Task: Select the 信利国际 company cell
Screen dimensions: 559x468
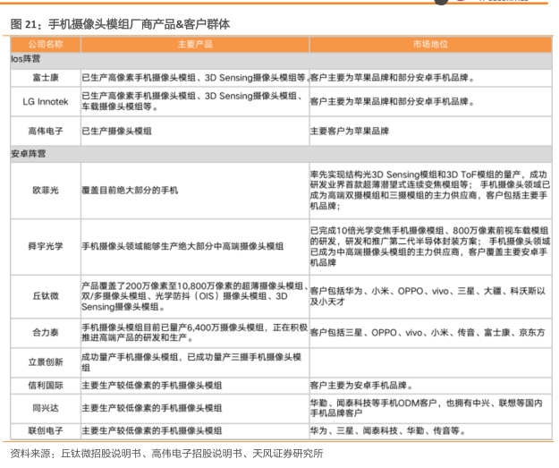Action: pyautogui.click(x=45, y=386)
